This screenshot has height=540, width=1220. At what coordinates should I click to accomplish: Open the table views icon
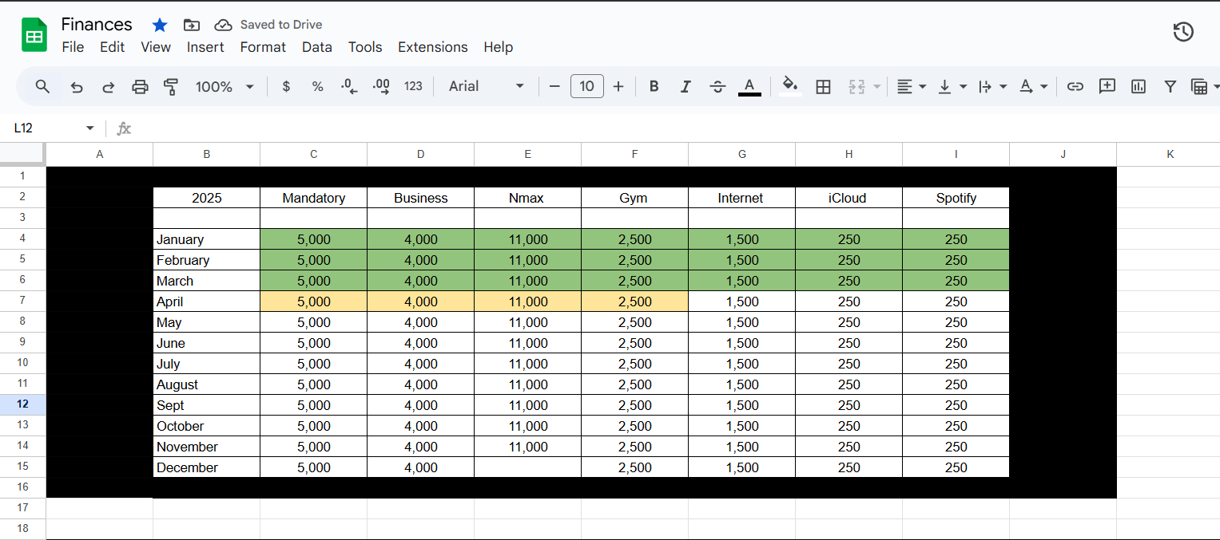(1198, 86)
